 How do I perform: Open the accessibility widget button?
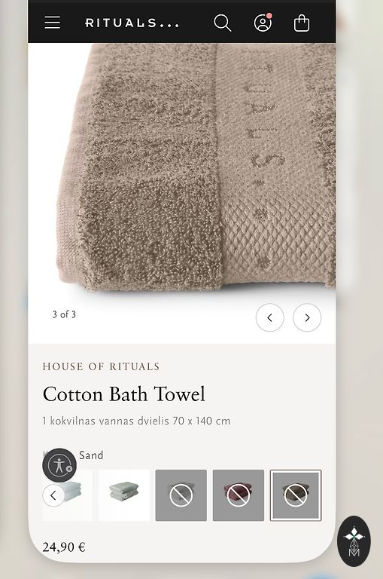click(x=59, y=465)
